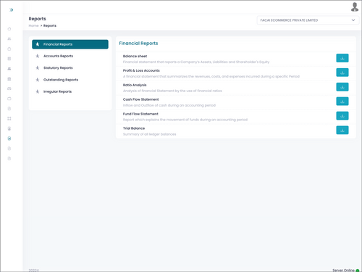Click 'Report which explains the movement of funds' text
362x272 pixels.
click(185, 120)
